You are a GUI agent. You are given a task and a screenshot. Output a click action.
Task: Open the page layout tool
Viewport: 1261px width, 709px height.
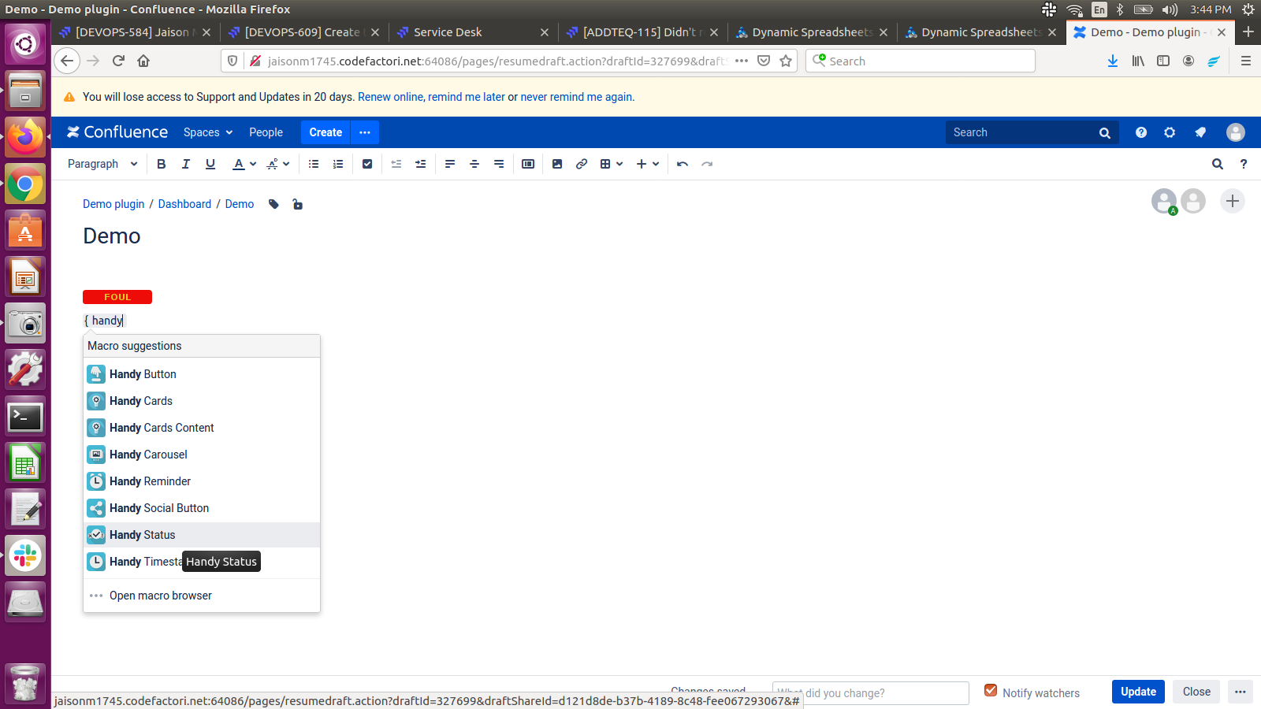528,164
